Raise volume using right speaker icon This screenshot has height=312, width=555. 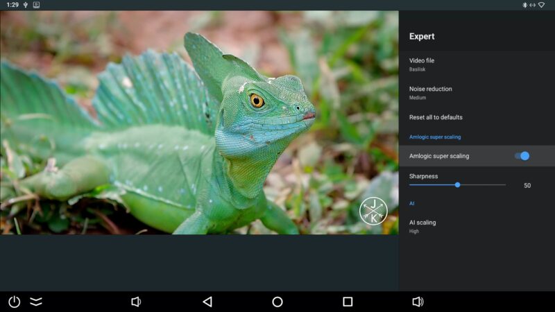(418, 302)
